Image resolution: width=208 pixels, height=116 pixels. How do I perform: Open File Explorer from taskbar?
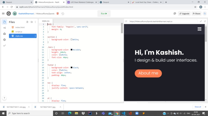(76, 113)
